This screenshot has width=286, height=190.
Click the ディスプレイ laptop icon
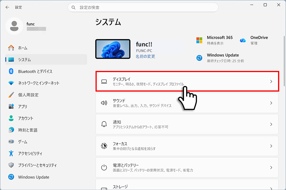[x=104, y=82]
